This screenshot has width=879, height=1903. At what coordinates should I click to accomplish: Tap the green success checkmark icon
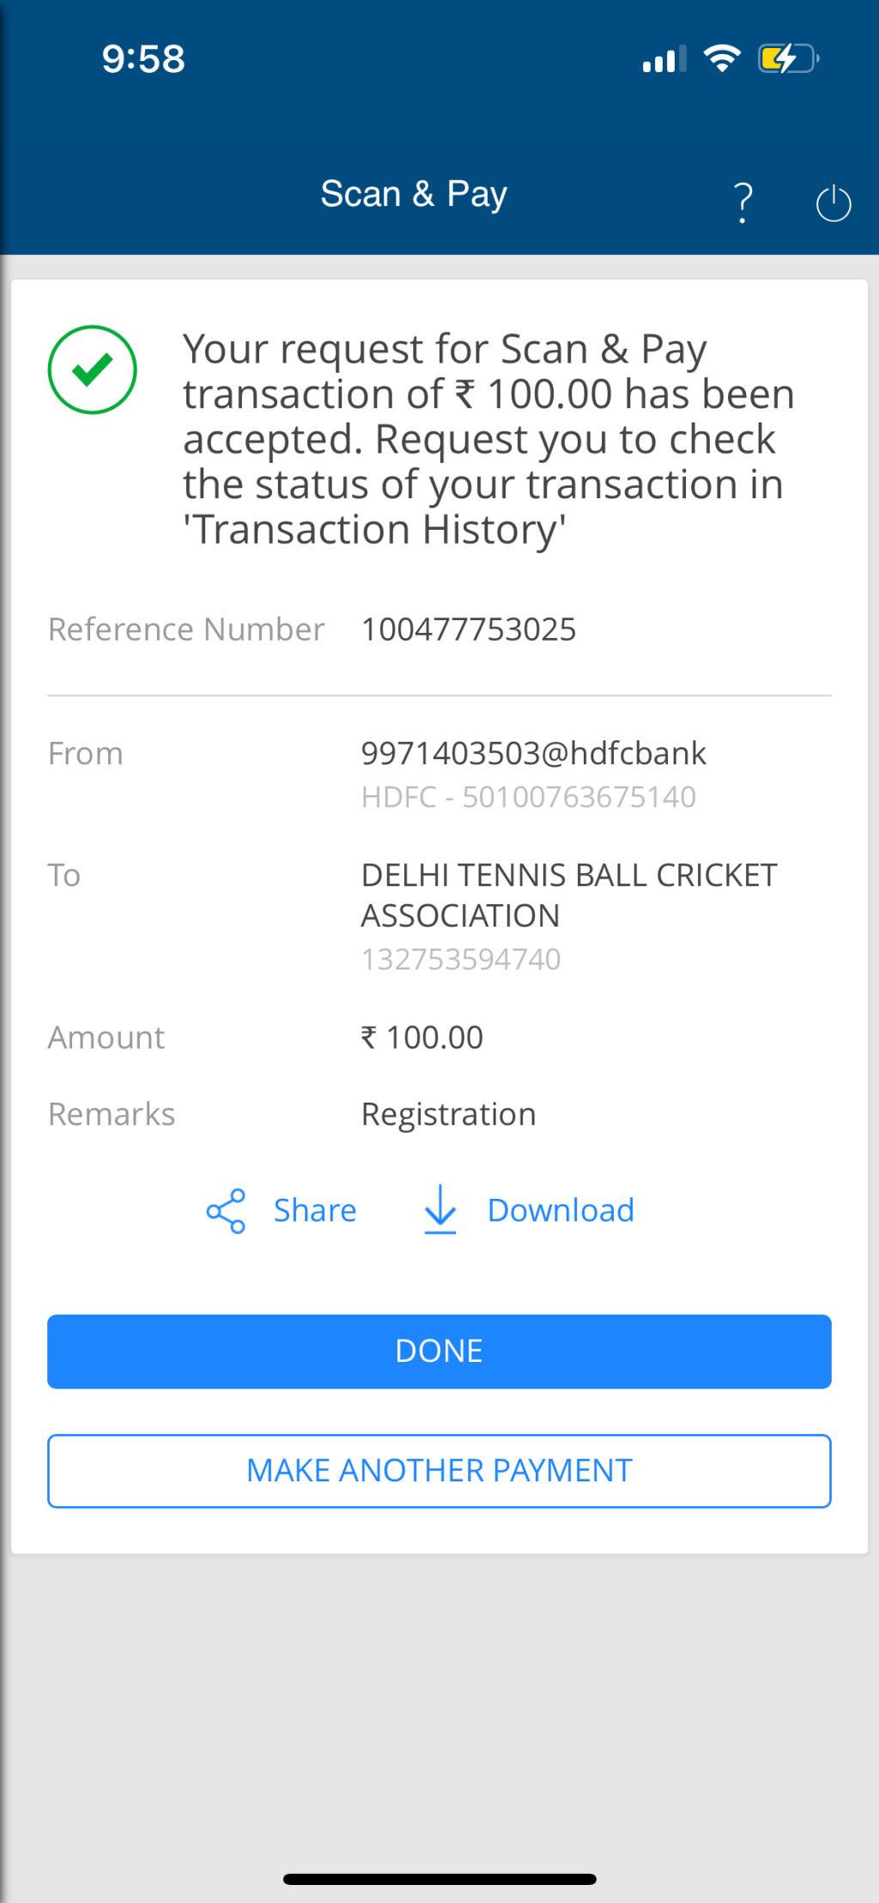pos(93,370)
